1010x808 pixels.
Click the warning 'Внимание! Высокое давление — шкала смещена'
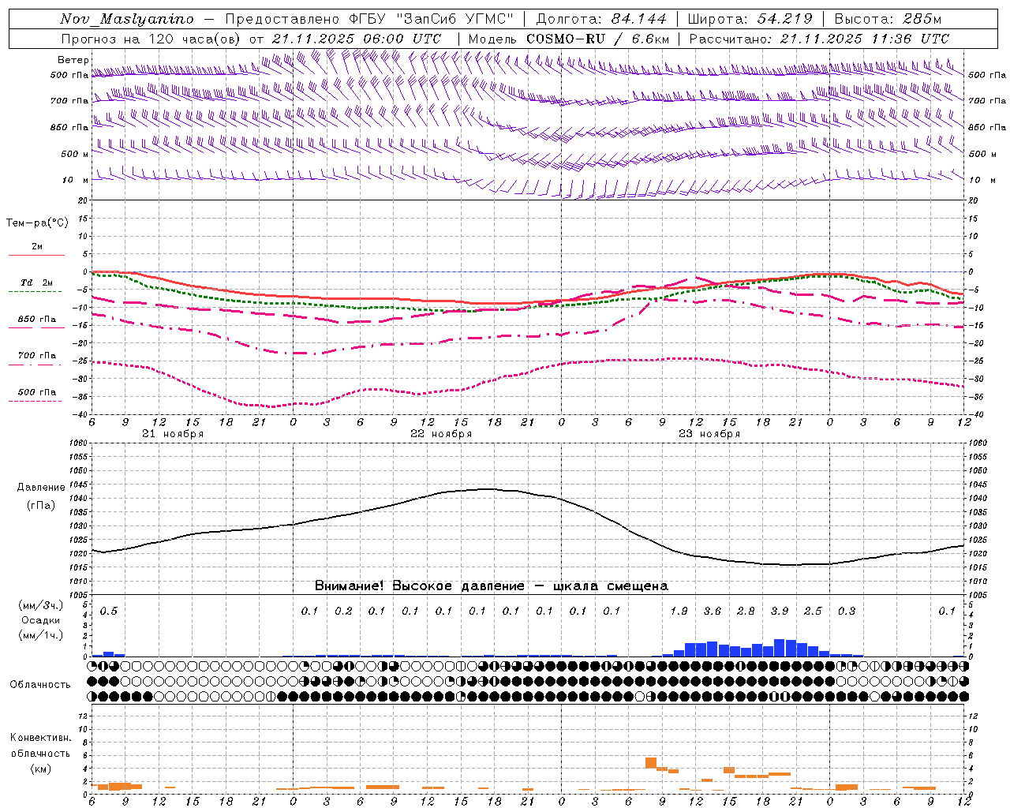[x=492, y=586]
